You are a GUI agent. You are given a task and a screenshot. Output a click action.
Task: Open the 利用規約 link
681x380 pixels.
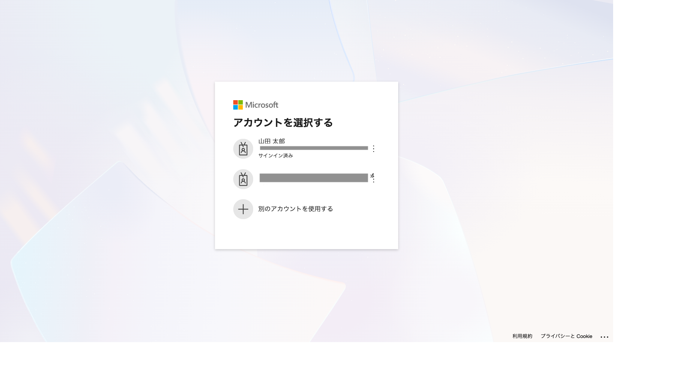pyautogui.click(x=522, y=336)
